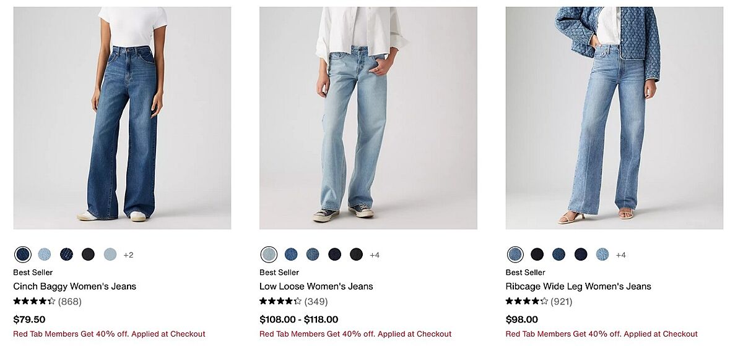Select the second color swatch for Ribcage Wide Leg
743x357 pixels.
[537, 254]
